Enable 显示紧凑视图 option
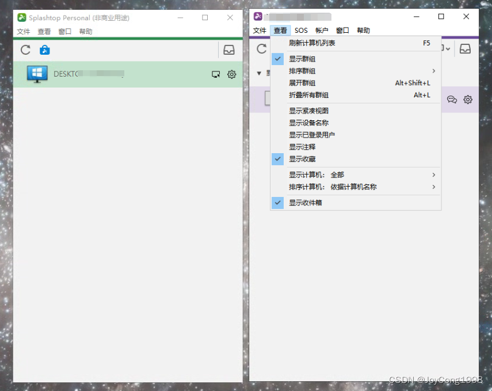This screenshot has height=391, width=492. tap(356, 111)
